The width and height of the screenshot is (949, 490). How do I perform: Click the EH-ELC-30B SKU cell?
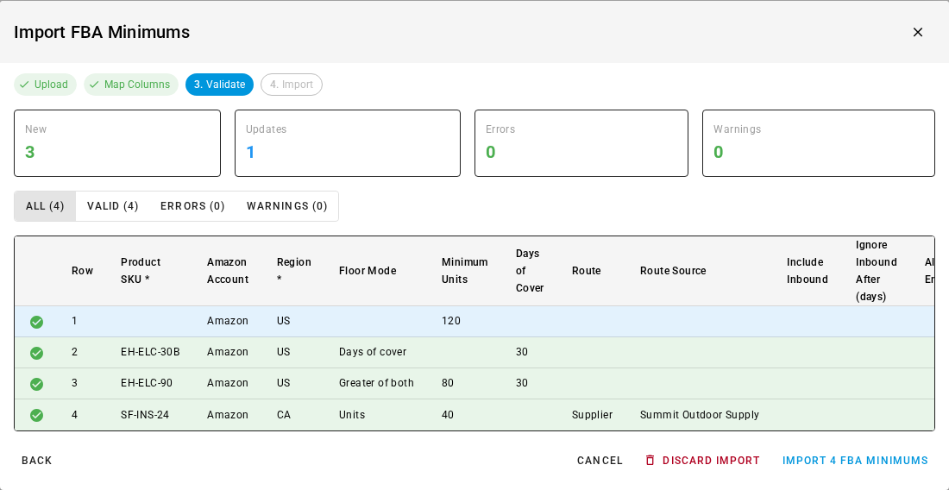point(150,352)
